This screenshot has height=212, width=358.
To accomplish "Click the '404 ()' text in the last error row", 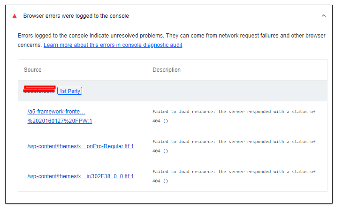I will [x=160, y=181].
